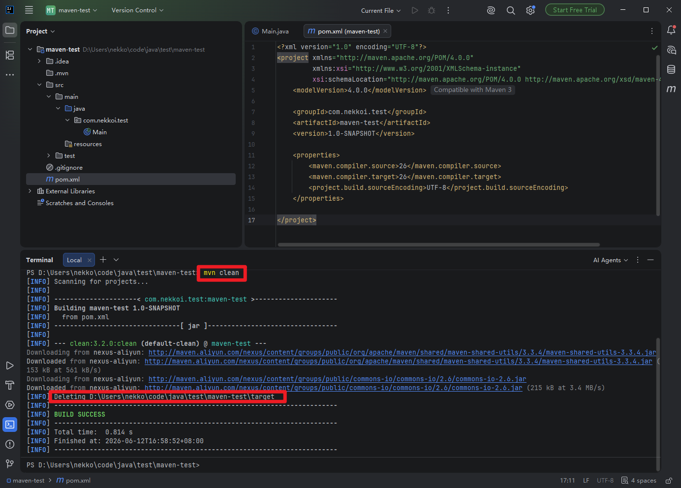Open AI Agents dropdown
The width and height of the screenshot is (681, 488).
coord(611,260)
